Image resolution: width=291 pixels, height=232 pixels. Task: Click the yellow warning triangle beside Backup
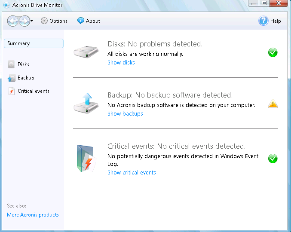(x=273, y=104)
